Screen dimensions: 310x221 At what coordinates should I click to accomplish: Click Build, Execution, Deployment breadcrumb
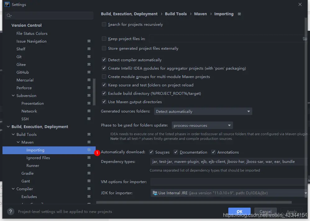(129, 14)
